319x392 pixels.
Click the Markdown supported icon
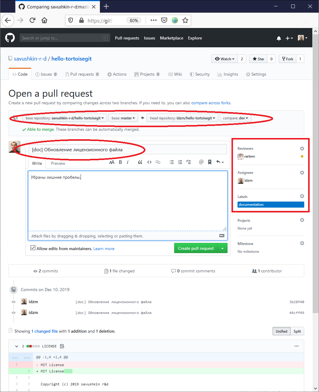pyautogui.click(x=222, y=236)
